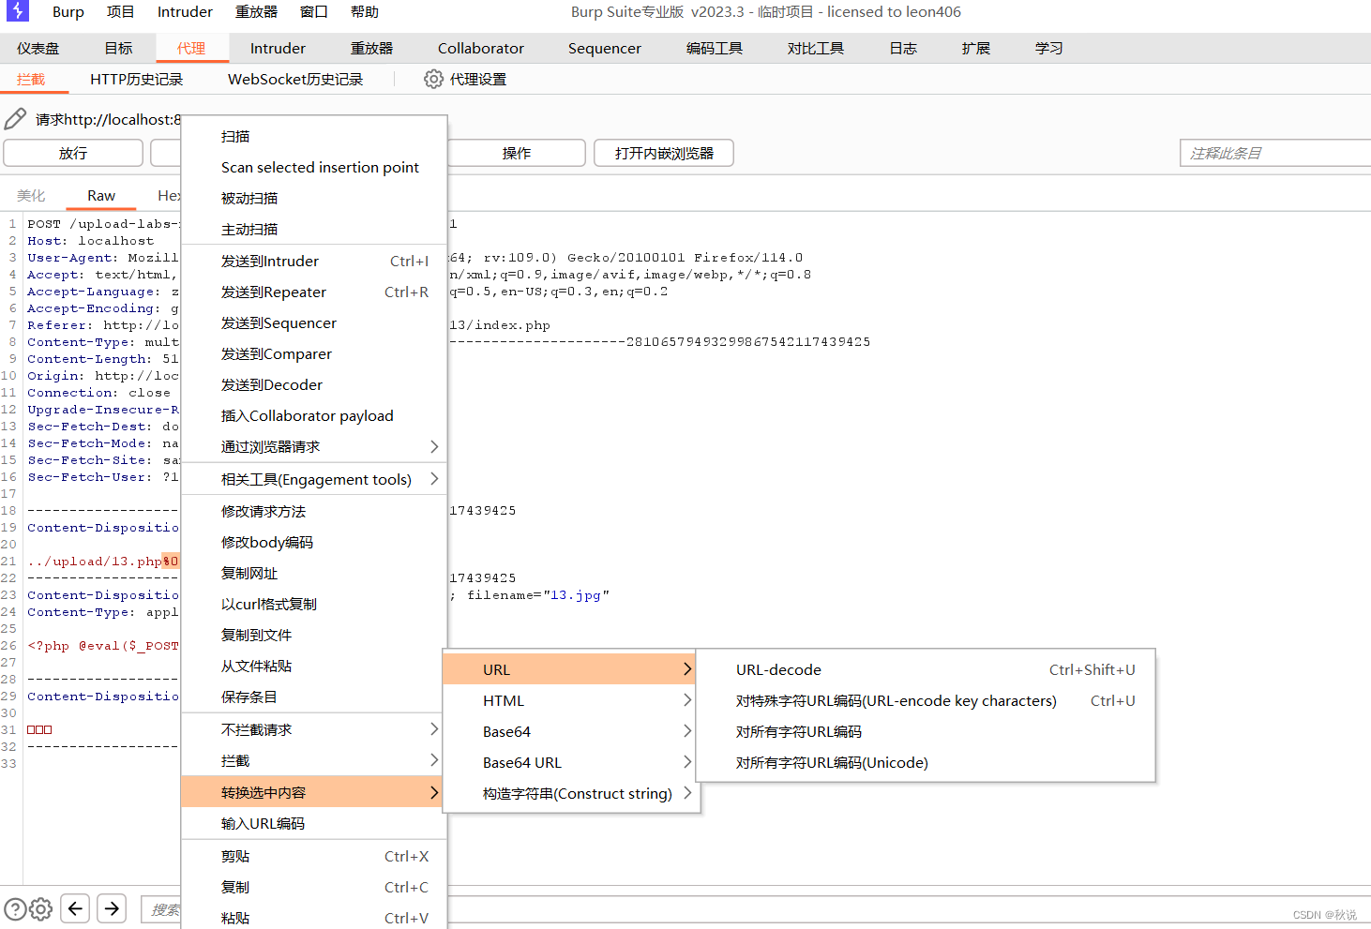Click the 注释此条目 comment field
The height and width of the screenshot is (929, 1371).
[x=1275, y=153]
